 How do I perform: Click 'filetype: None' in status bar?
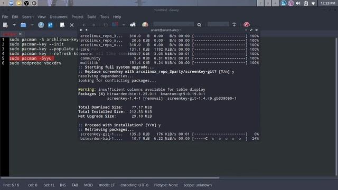tap(166, 185)
